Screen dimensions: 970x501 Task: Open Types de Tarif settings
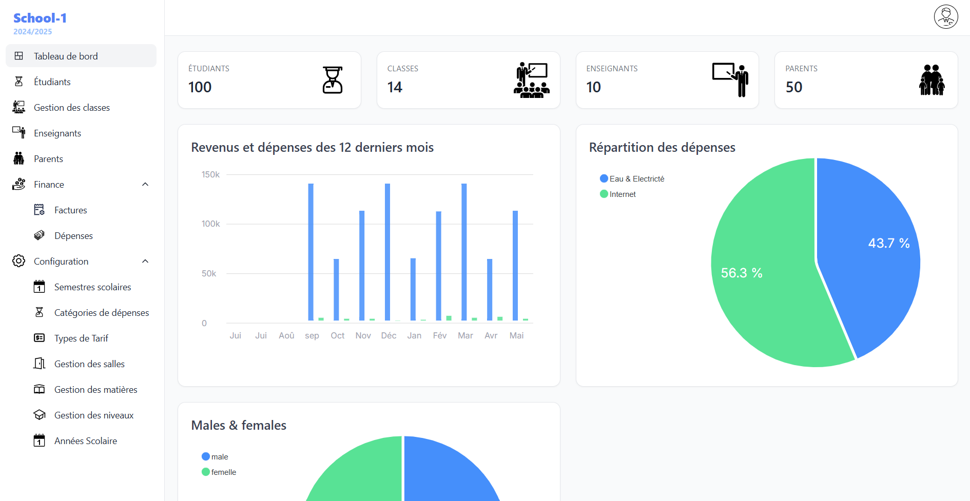pyautogui.click(x=81, y=338)
